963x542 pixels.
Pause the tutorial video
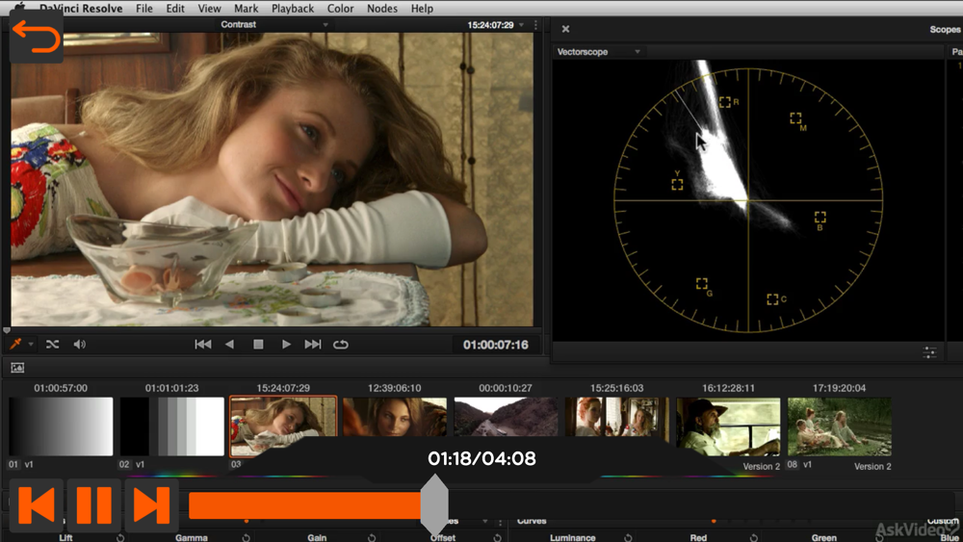[x=94, y=505]
